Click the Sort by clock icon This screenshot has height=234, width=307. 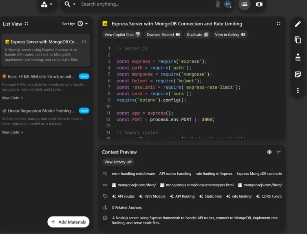coord(80,24)
